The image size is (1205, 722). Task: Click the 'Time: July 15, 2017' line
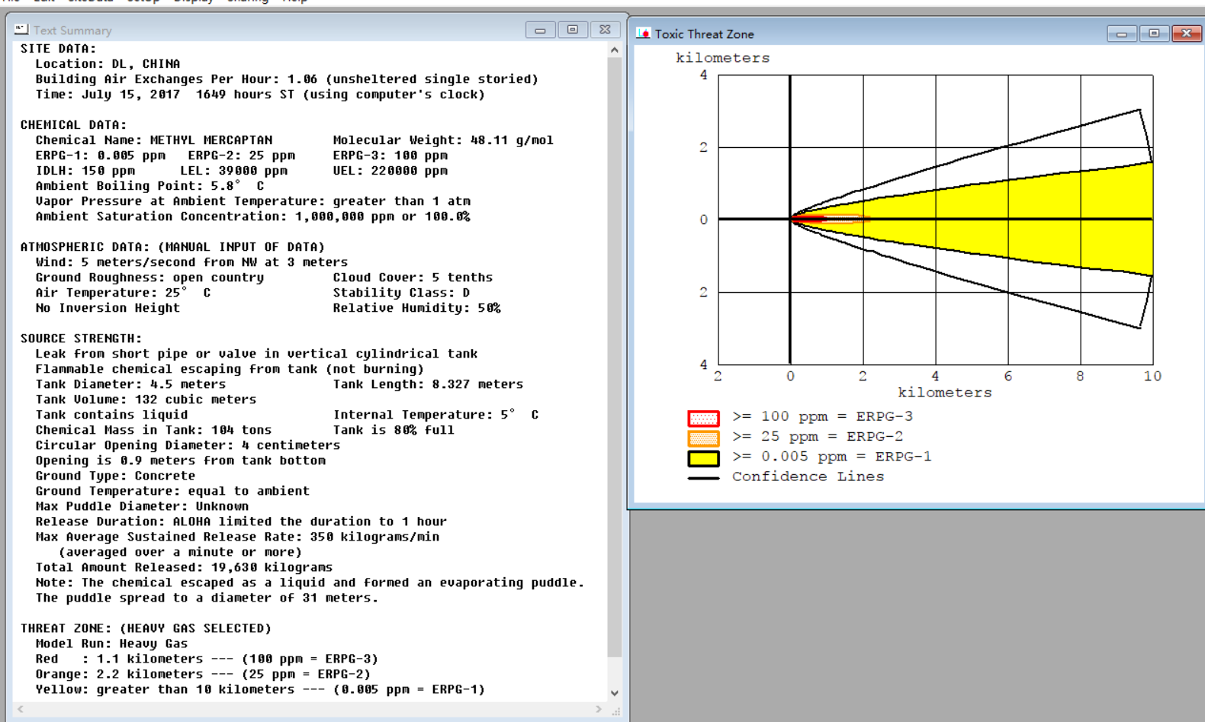[x=260, y=95]
